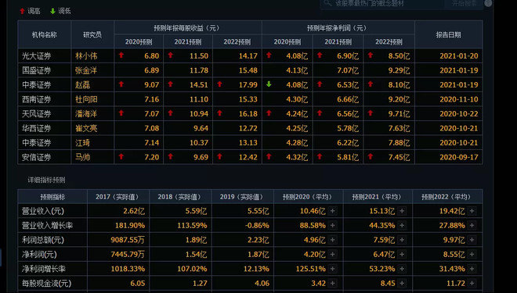Expand plus beside 营业收入增长率 44.35%
Viewport: 517px width, 293px height.
pos(402,225)
